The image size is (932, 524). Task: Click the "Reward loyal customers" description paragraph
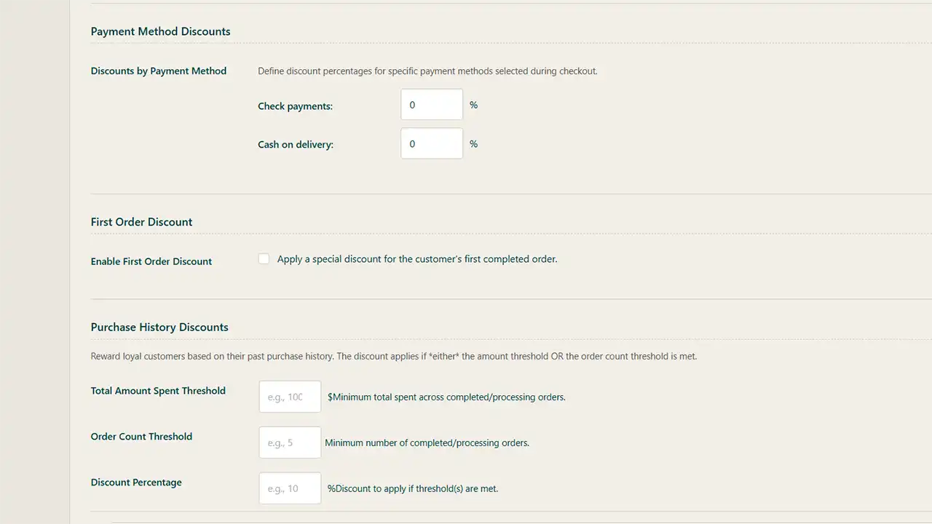click(x=393, y=357)
